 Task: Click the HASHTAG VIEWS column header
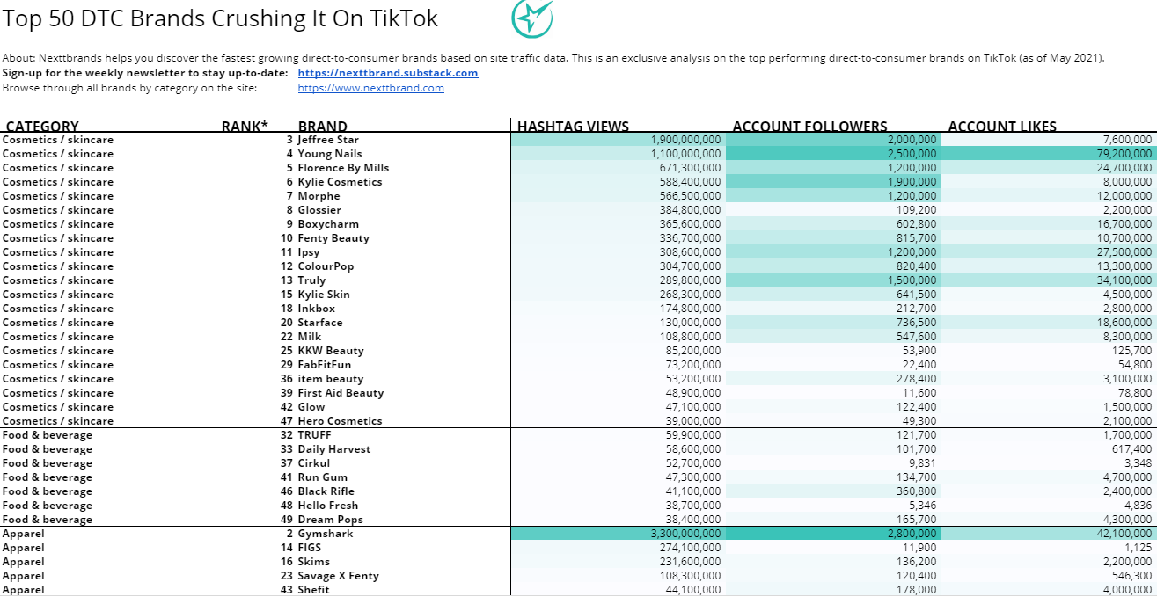[574, 126]
